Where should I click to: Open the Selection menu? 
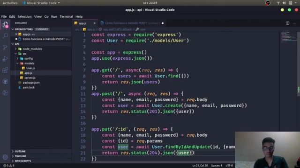coord(25,17)
